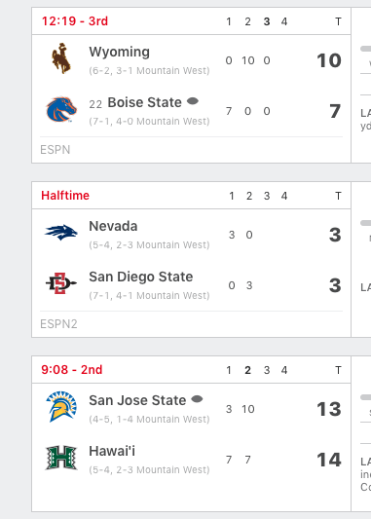
Task: Click the possession football beside Boise State
Action: 193,101
